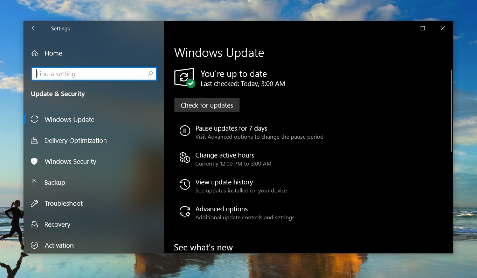This screenshot has height=278, width=477.
Task: Click the Activation checkmark circle icon
Action: tap(34, 245)
